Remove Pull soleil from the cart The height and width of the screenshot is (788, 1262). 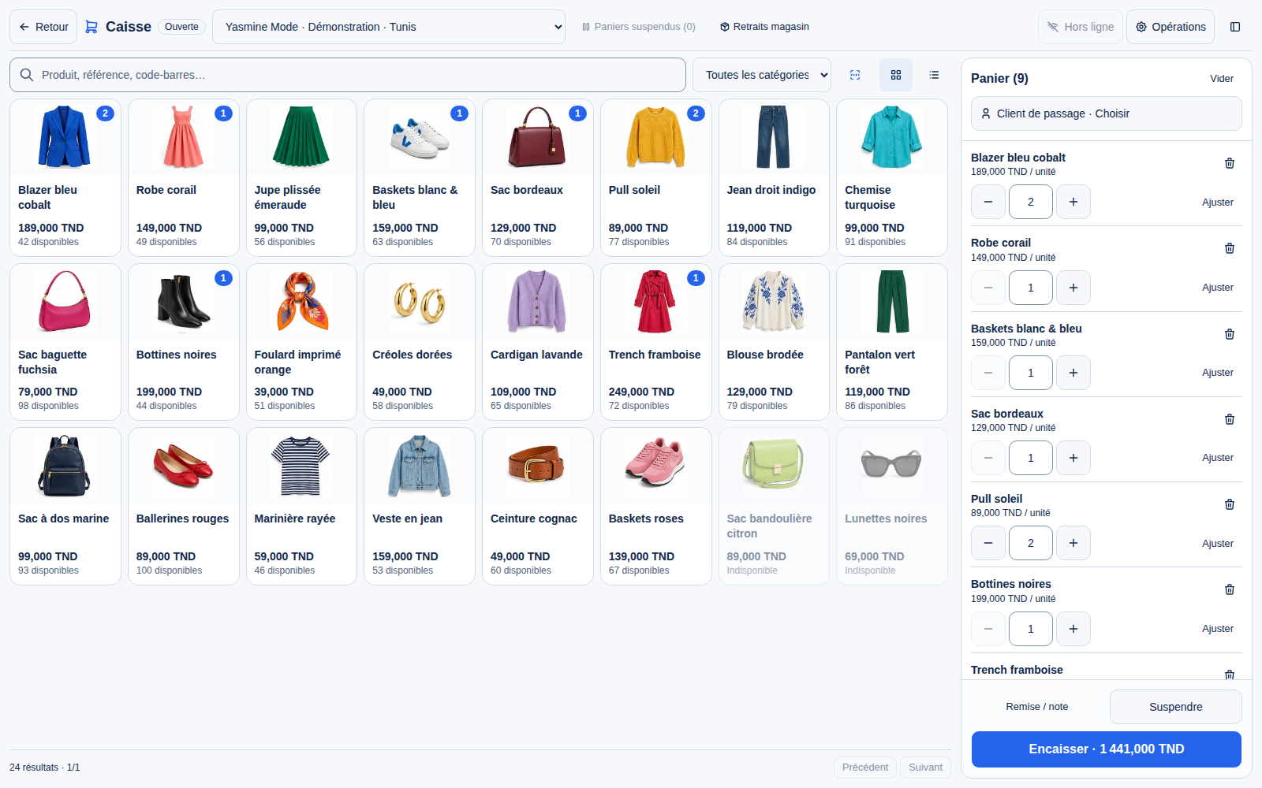click(x=1229, y=504)
